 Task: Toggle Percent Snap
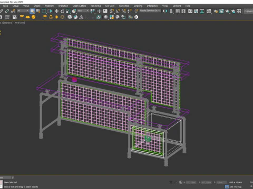pos(124,11)
